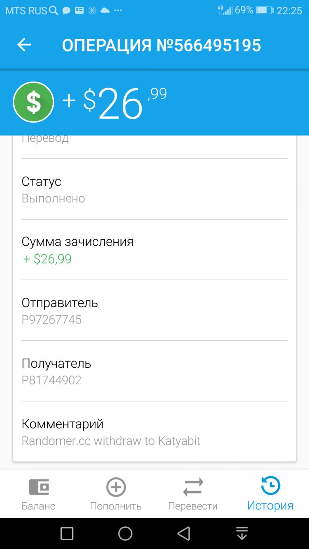Open the Пополнить plus-circle tab
The image size is (309, 549).
[x=116, y=494]
